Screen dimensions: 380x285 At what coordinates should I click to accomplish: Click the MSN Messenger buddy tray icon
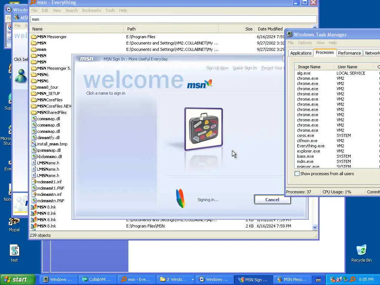pos(332,280)
